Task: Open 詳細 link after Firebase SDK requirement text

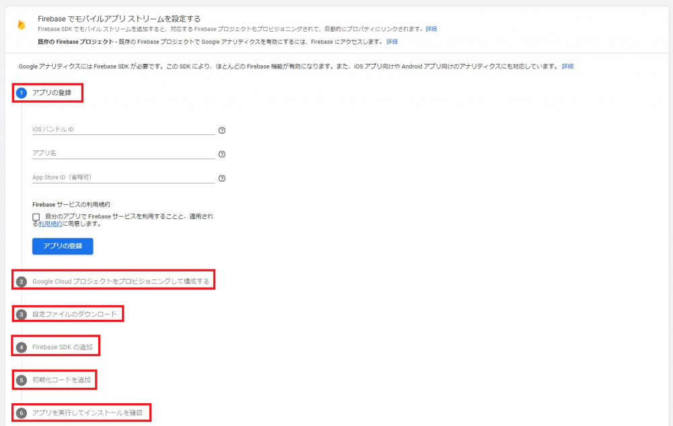Action: coord(567,67)
